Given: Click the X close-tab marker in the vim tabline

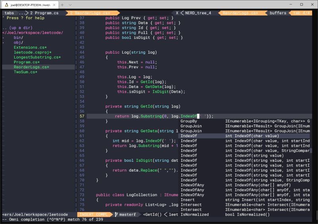Looking at the screenshot, I should (x=177, y=13).
